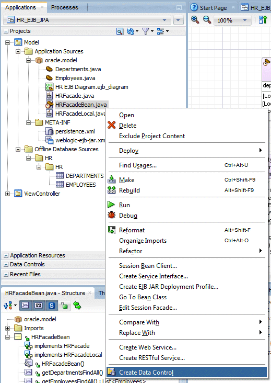Image resolution: width=271 pixels, height=383 pixels.
Task: Toggle show fields button in Structure
Action: pos(25,306)
